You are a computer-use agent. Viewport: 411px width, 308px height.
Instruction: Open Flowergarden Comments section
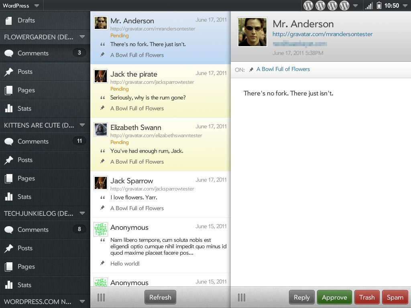45,53
